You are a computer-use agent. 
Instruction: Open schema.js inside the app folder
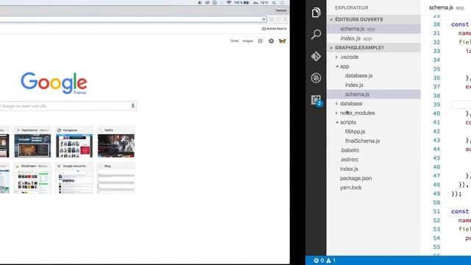point(374,94)
